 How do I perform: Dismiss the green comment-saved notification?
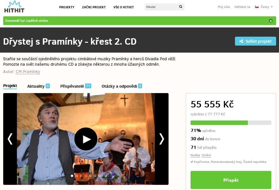pyautogui.click(x=271, y=21)
